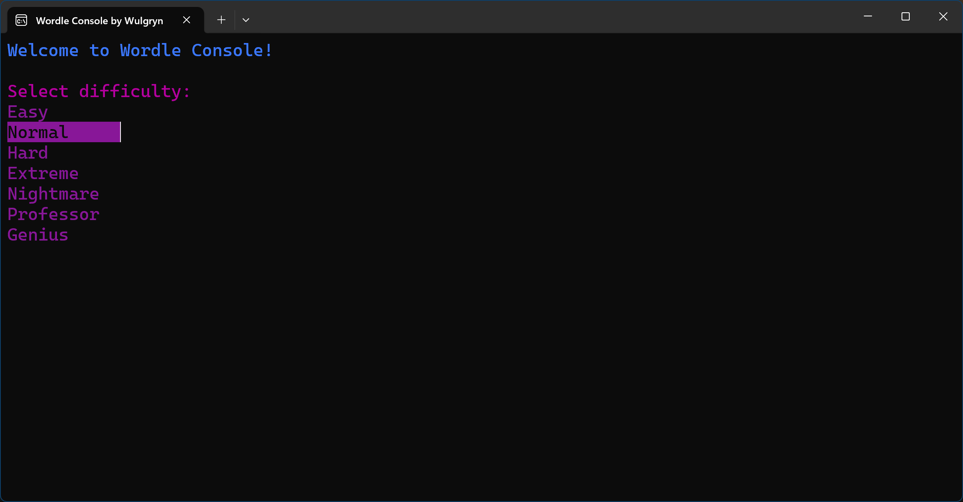The image size is (963, 502).
Task: Minimize the terminal window
Action: coord(868,16)
